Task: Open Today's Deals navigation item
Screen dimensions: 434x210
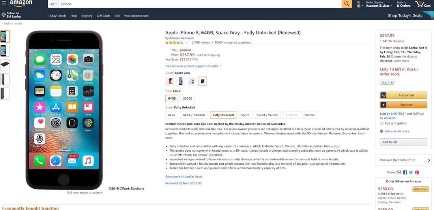Action: coord(57,16)
